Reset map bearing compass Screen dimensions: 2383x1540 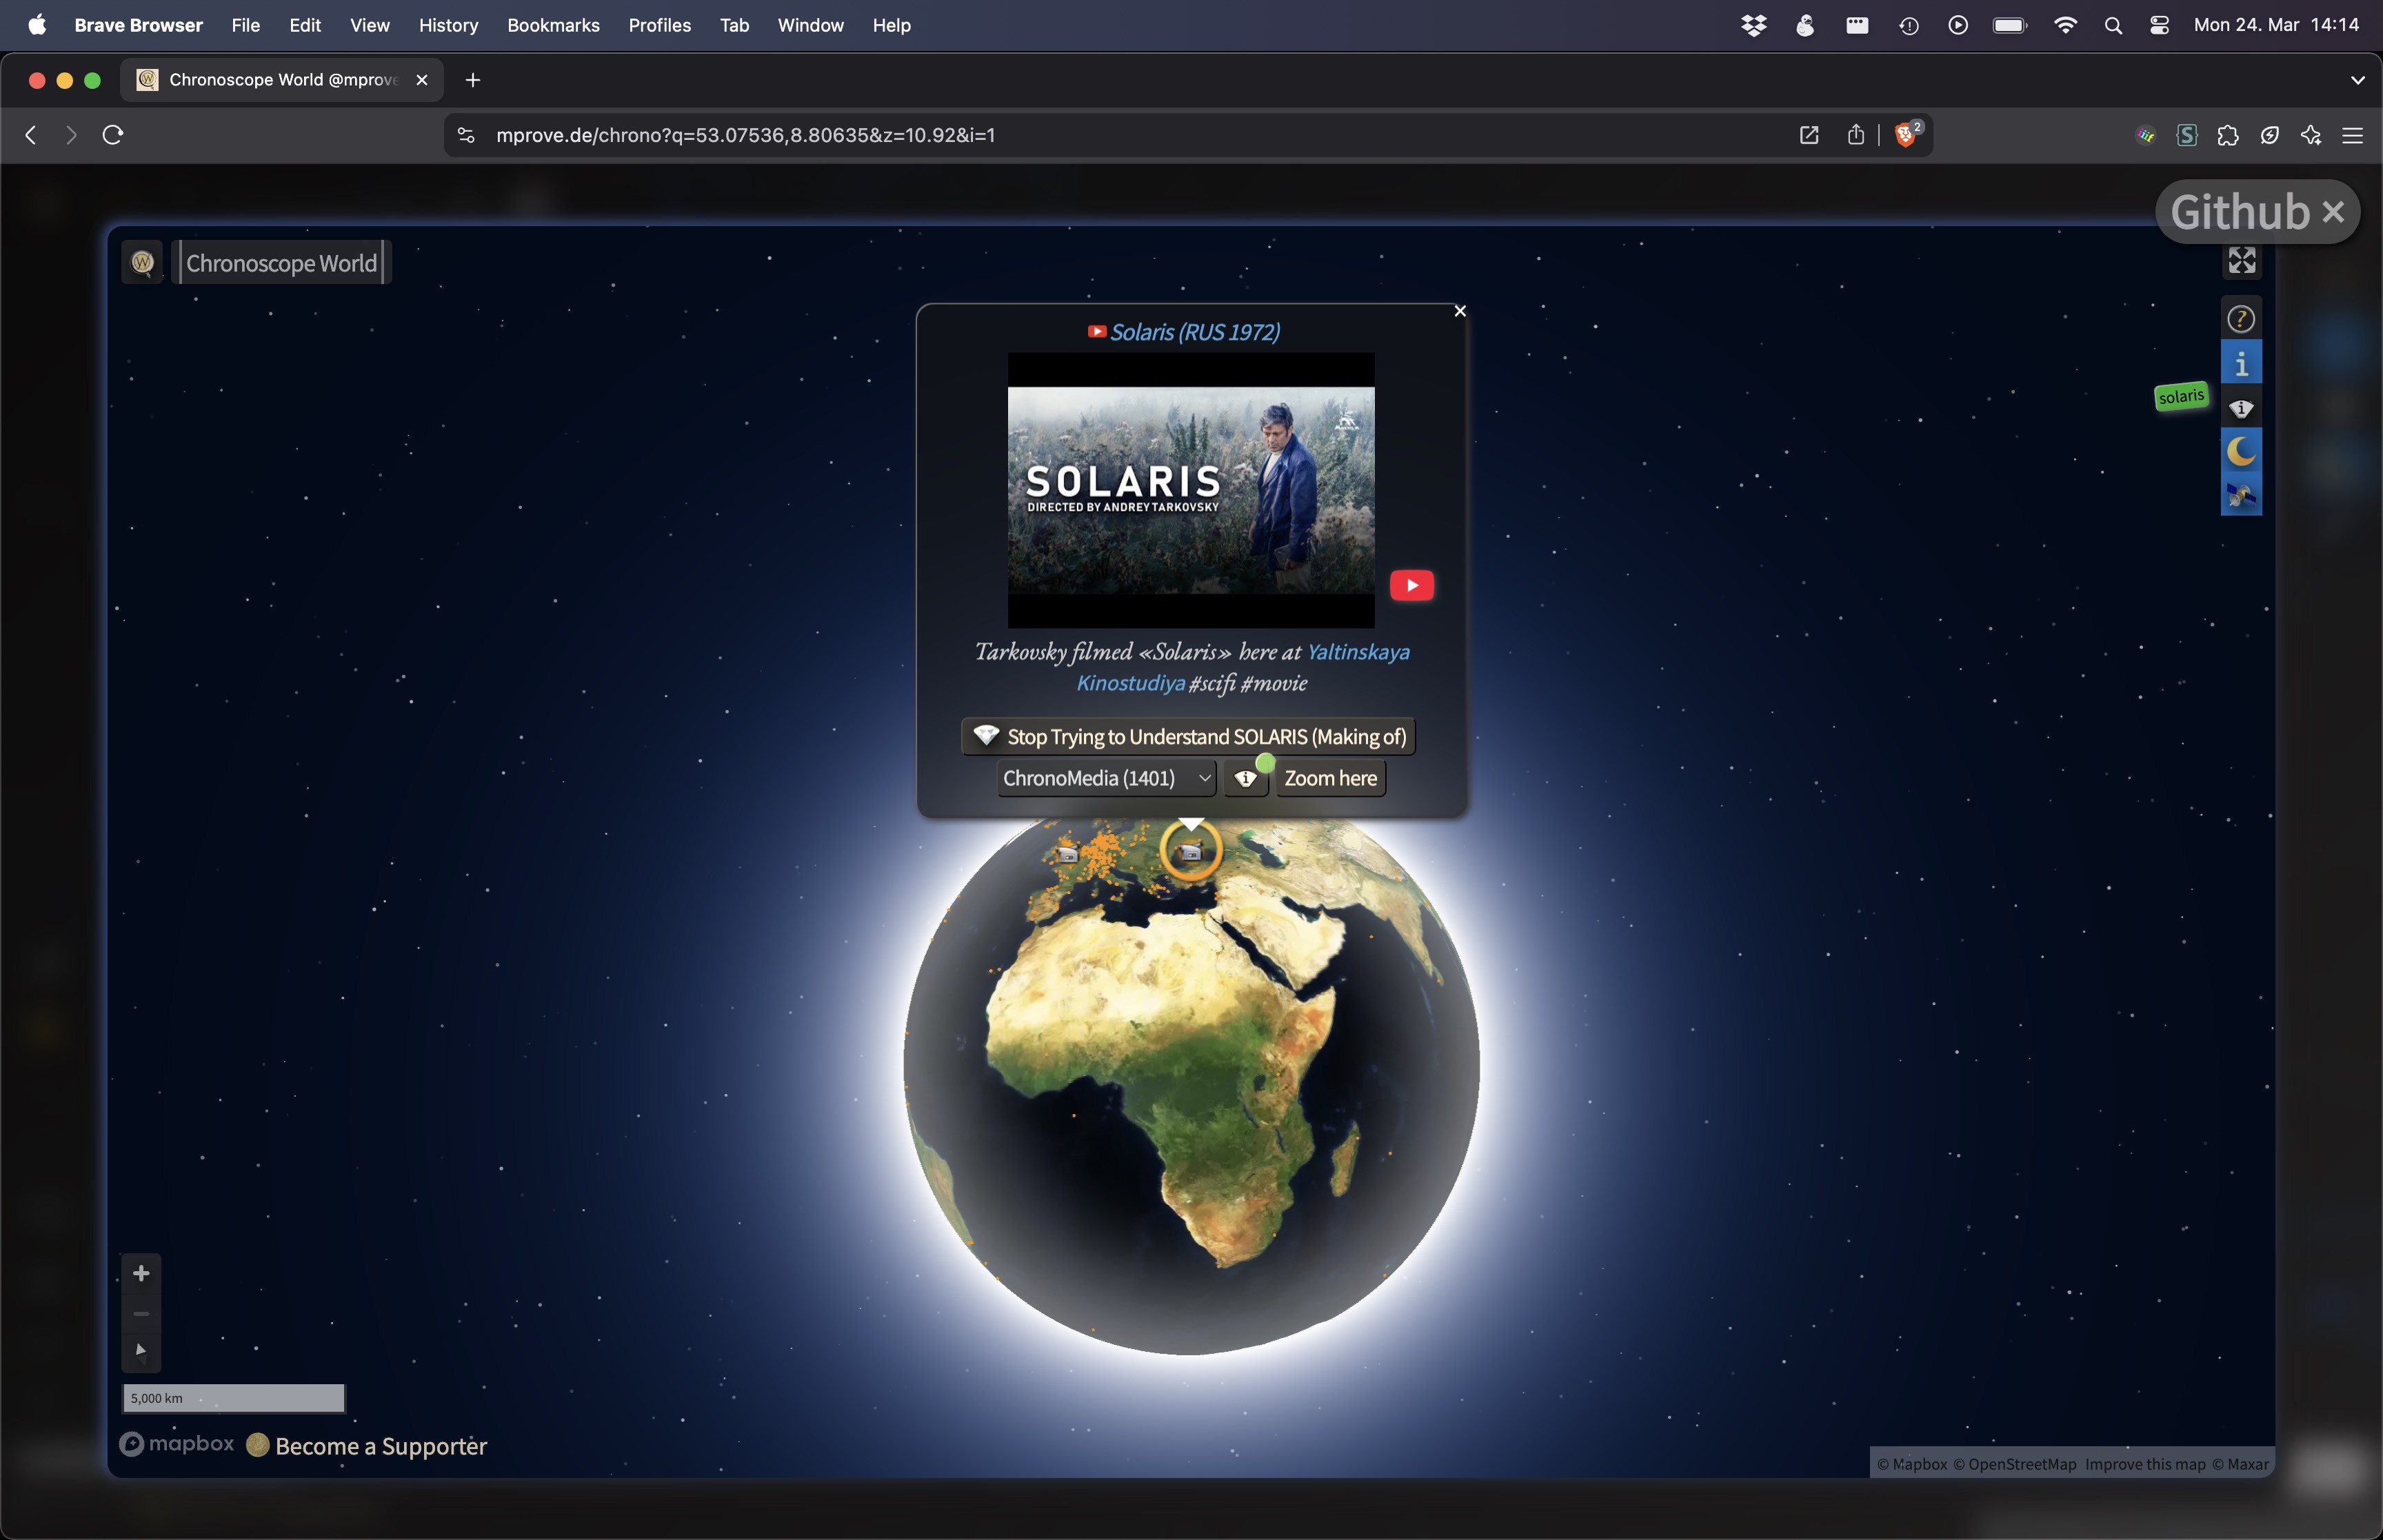coord(141,1352)
